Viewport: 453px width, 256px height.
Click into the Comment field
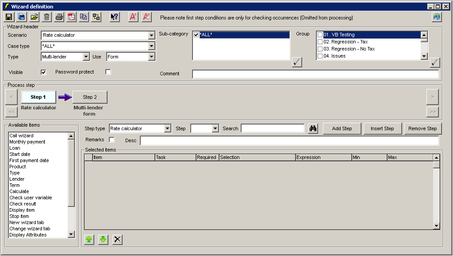(x=315, y=74)
